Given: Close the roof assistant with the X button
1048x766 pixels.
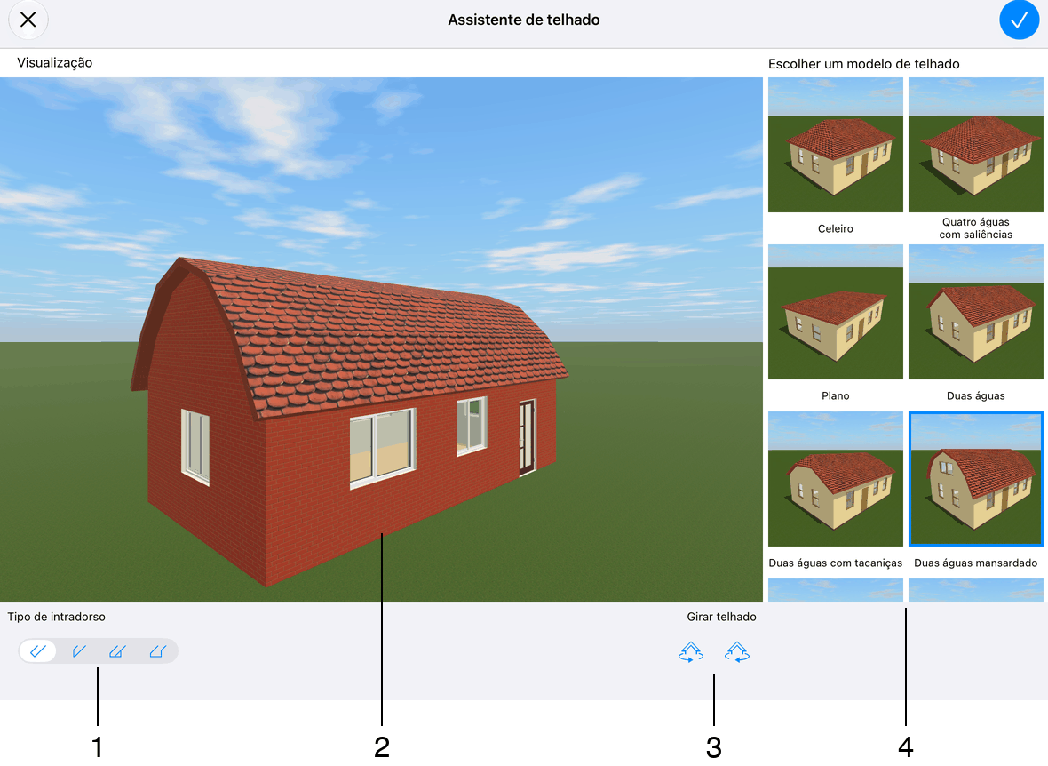Looking at the screenshot, I should click(x=28, y=20).
